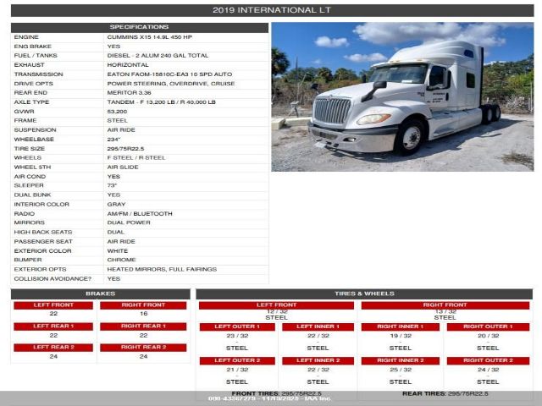This screenshot has width=542, height=406.
Task: Select the Wheelbase row in specifications
Action: (140, 139)
